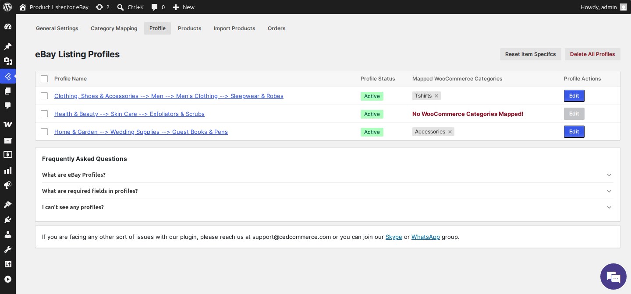
Task: Open 'Product Lister for eBay' site link
Action: pyautogui.click(x=54, y=7)
